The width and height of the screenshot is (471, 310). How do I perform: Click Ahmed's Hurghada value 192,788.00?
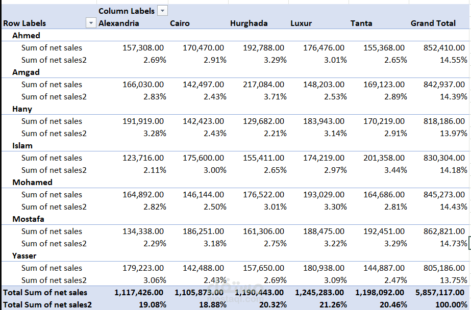[x=263, y=48]
